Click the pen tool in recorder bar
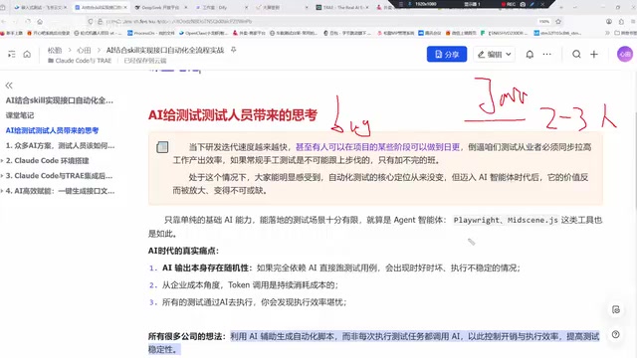 coord(532,4)
